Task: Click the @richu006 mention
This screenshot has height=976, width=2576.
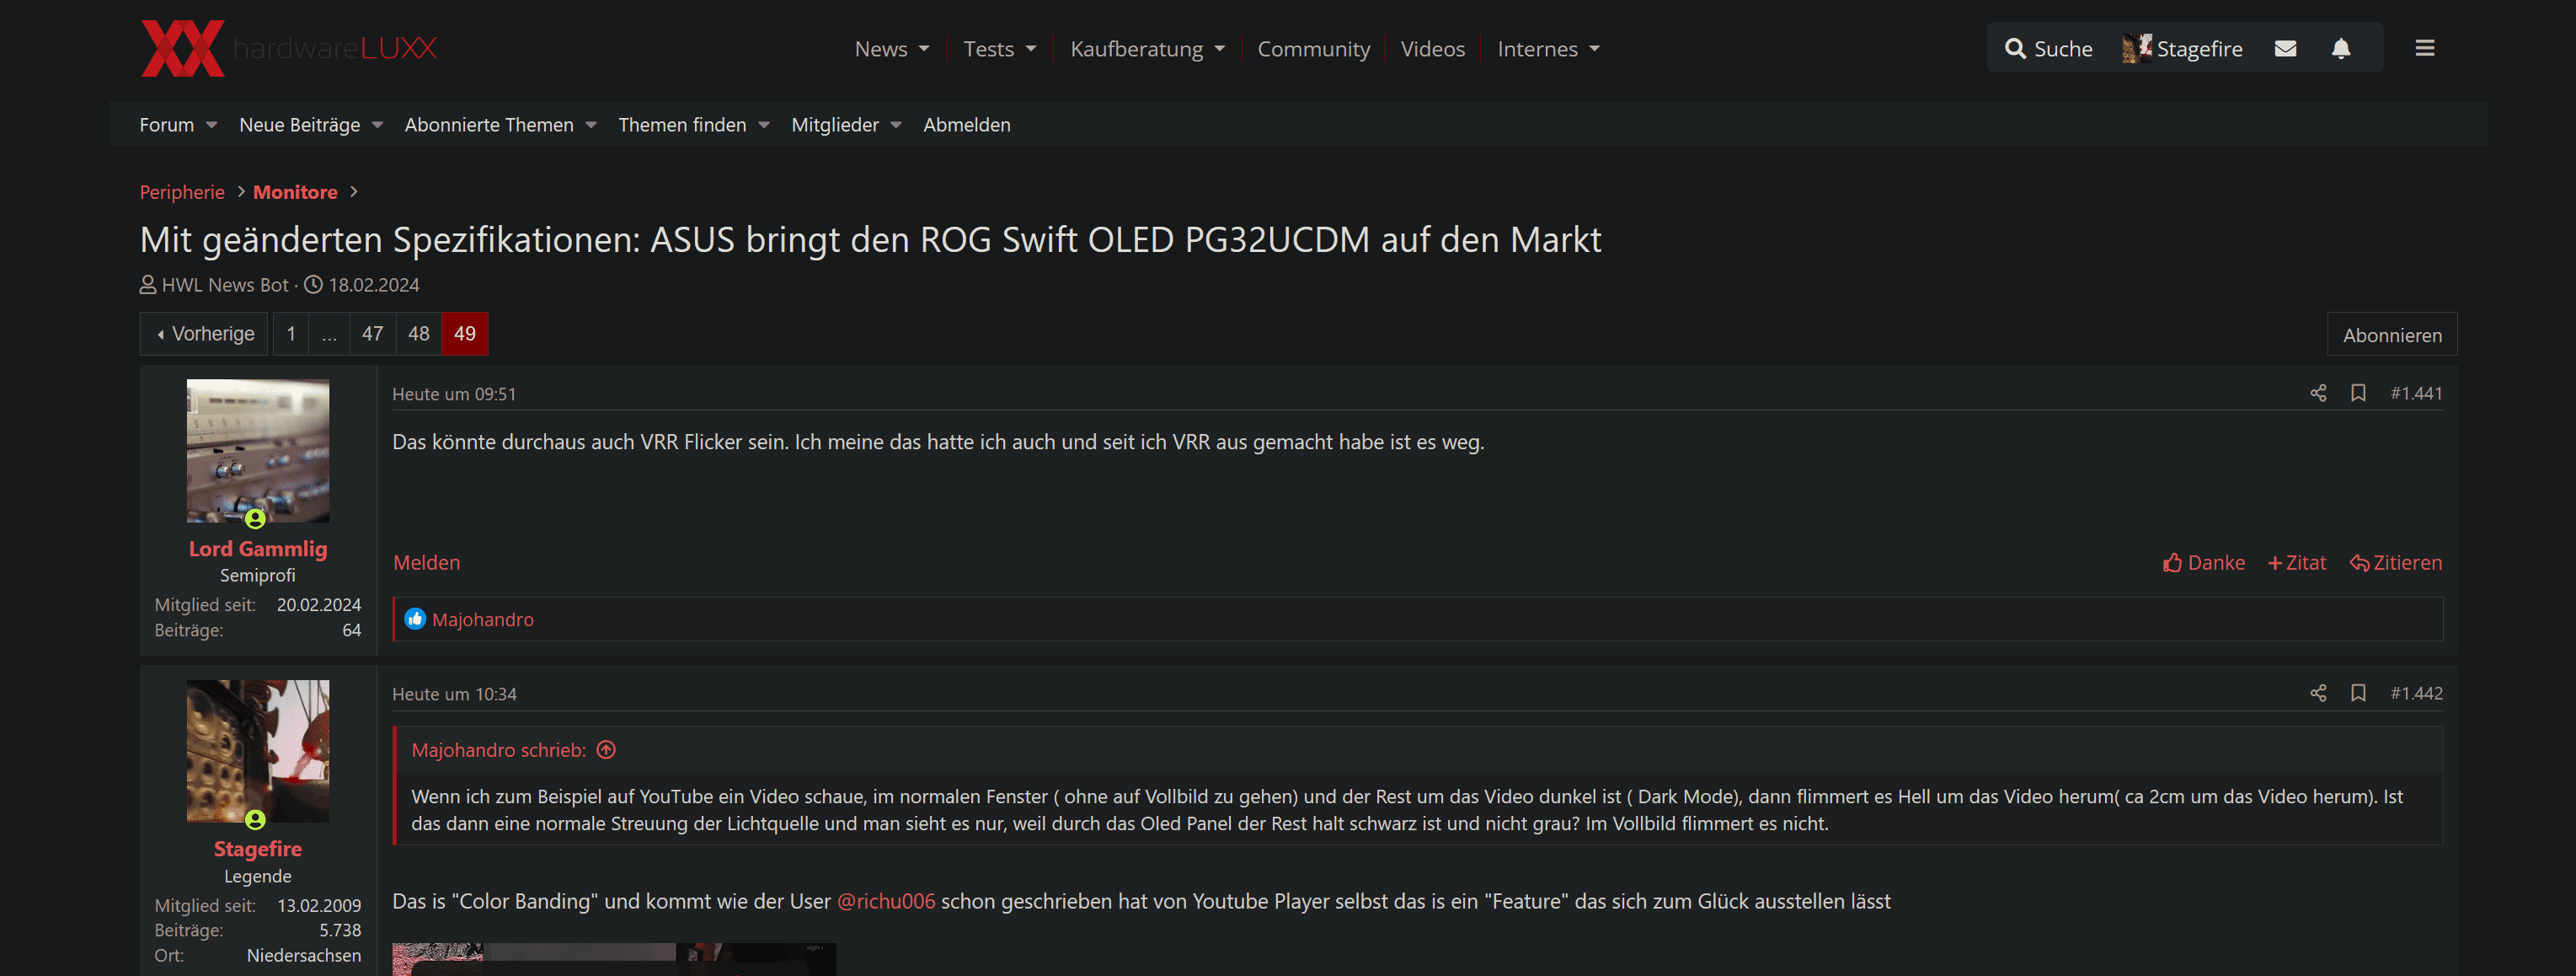Action: click(x=886, y=901)
